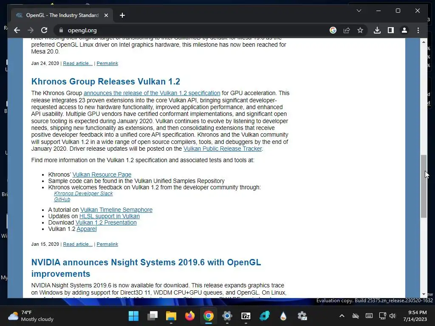Click Read article for Jan 15, 2020 post
Screen dimensions: 435x326
tap(78, 244)
